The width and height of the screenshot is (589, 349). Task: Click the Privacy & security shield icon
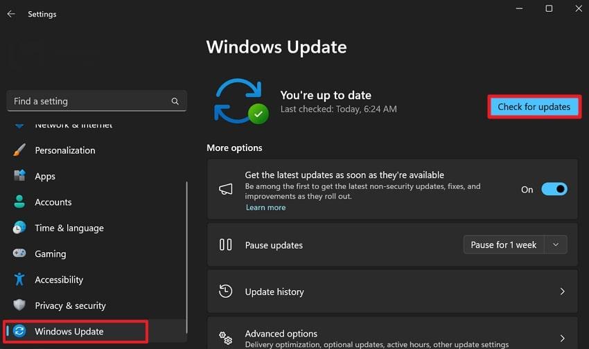19,305
